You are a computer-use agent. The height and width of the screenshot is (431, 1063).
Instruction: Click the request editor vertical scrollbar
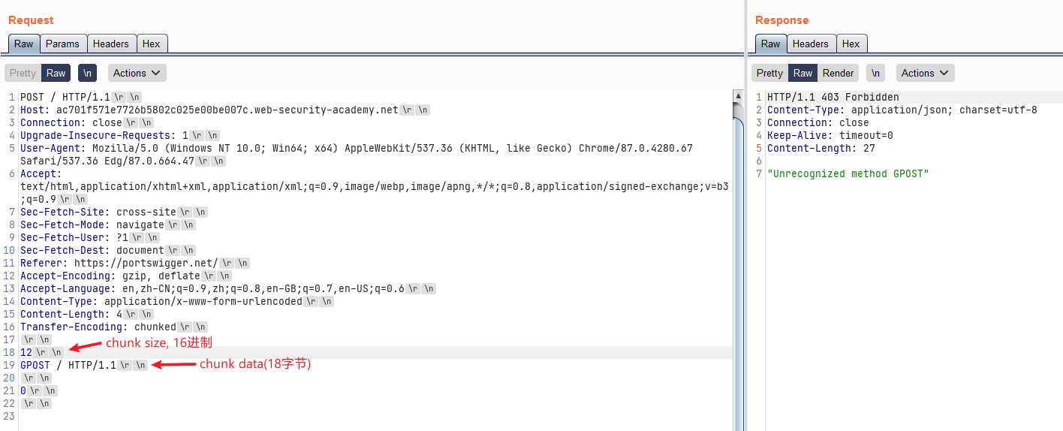click(x=737, y=263)
